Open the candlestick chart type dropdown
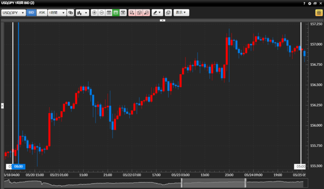The height and width of the screenshot is (189, 324). click(83, 13)
